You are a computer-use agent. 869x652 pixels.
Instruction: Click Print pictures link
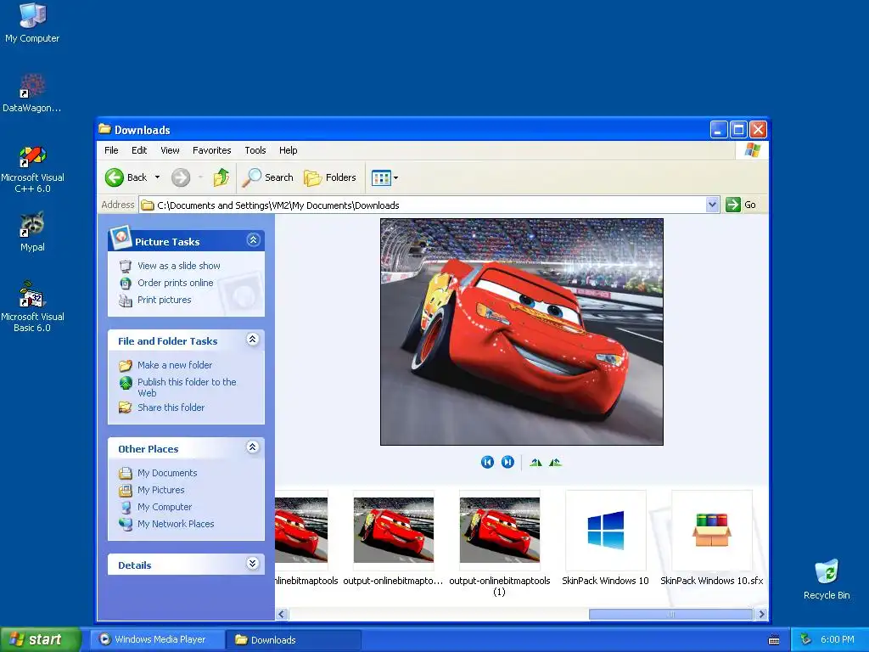[x=164, y=300]
